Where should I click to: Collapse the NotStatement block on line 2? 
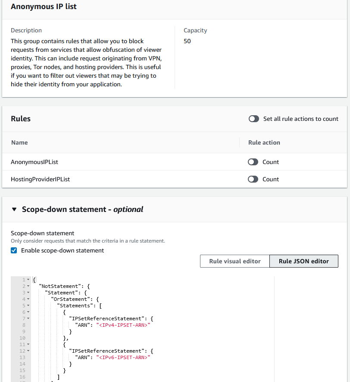[28, 286]
